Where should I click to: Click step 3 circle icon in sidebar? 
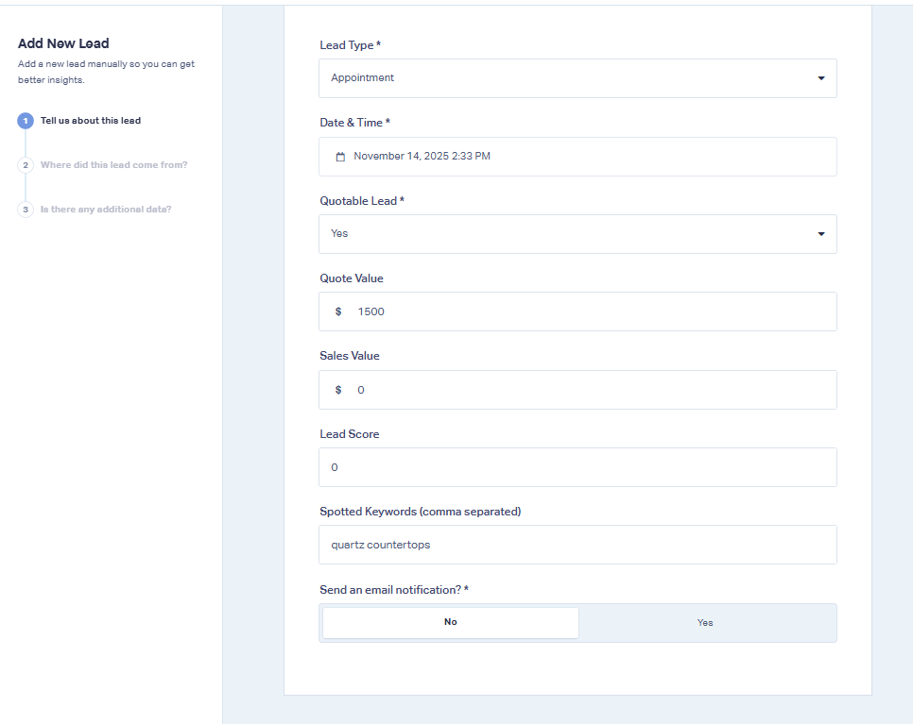pos(26,210)
